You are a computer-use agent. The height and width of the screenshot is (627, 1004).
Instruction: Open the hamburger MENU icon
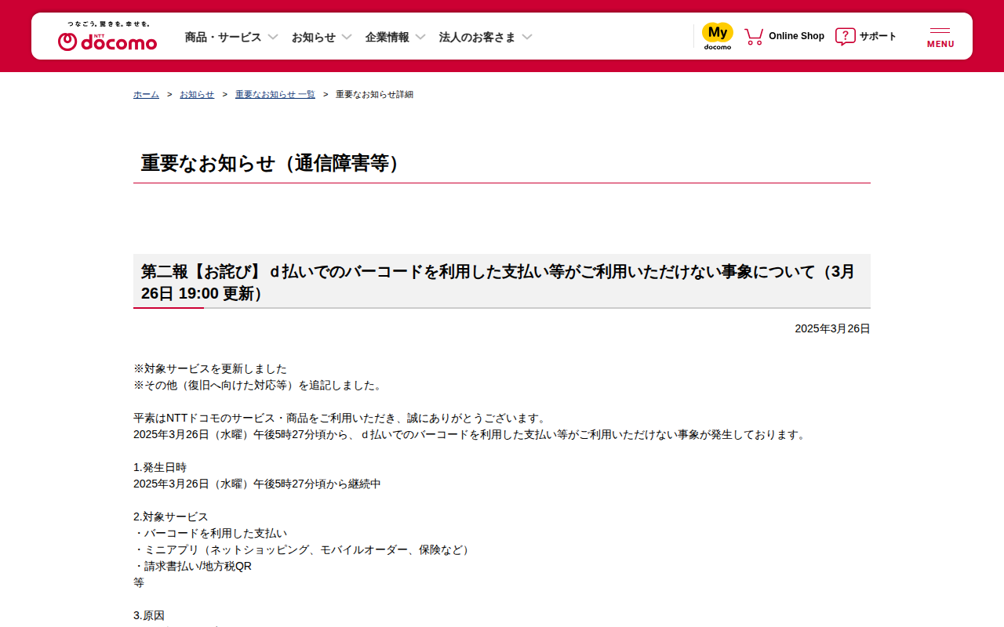(940, 37)
